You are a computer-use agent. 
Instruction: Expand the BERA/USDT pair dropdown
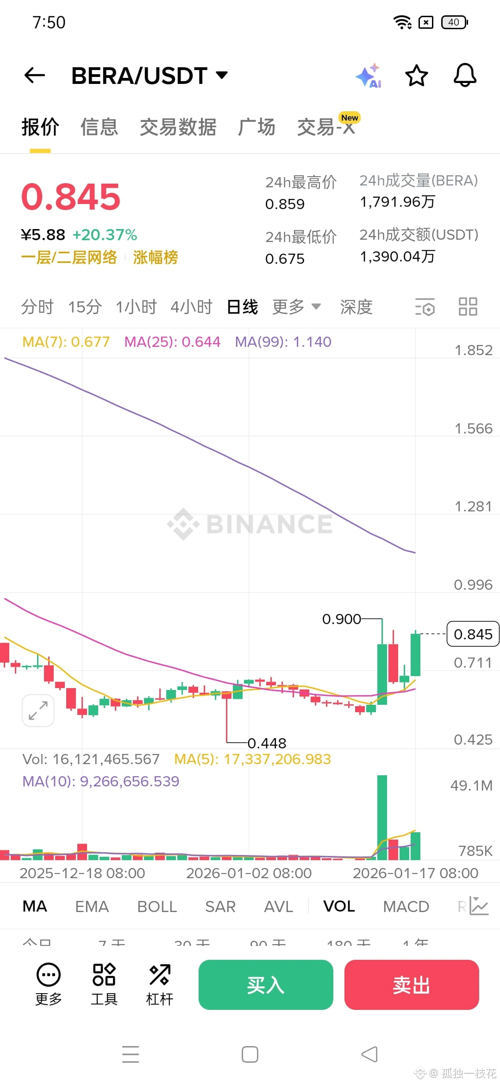coord(222,75)
